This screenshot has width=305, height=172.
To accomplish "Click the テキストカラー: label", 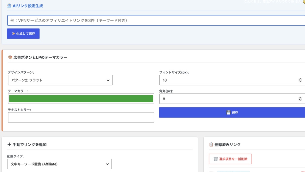I will [x=19, y=110].
